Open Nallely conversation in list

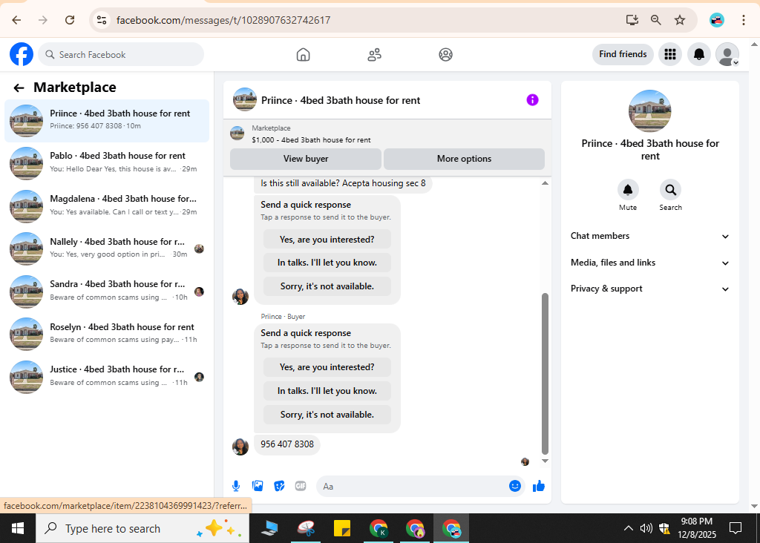(x=107, y=249)
